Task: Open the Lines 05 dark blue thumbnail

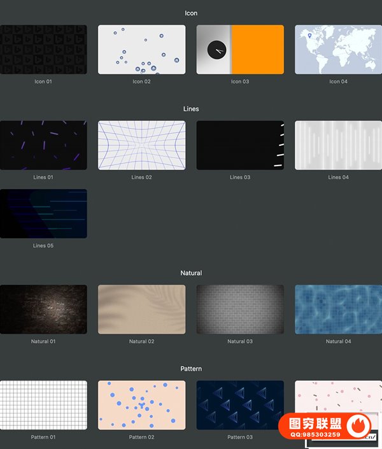Action: [x=43, y=213]
